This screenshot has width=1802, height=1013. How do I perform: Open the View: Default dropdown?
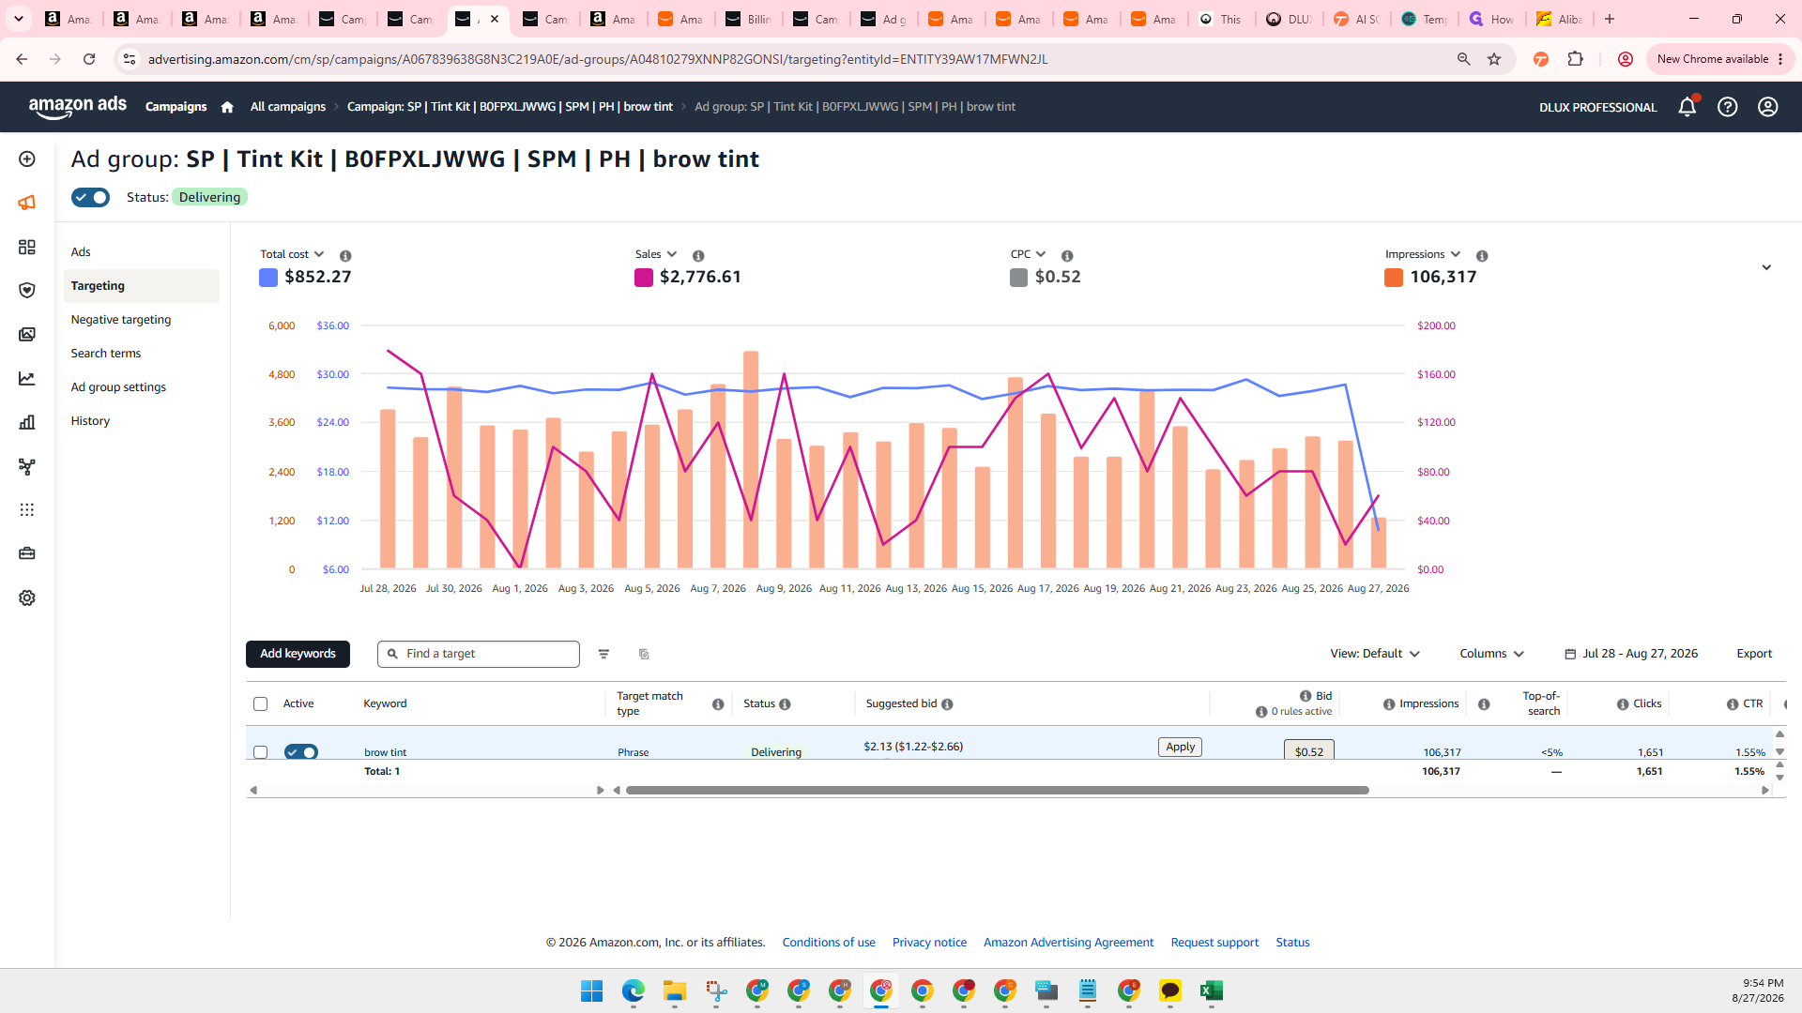tap(1375, 654)
